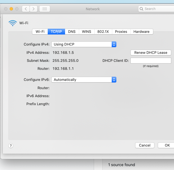Open the 802.1X tab
The height and width of the screenshot is (170, 174).
[103, 31]
